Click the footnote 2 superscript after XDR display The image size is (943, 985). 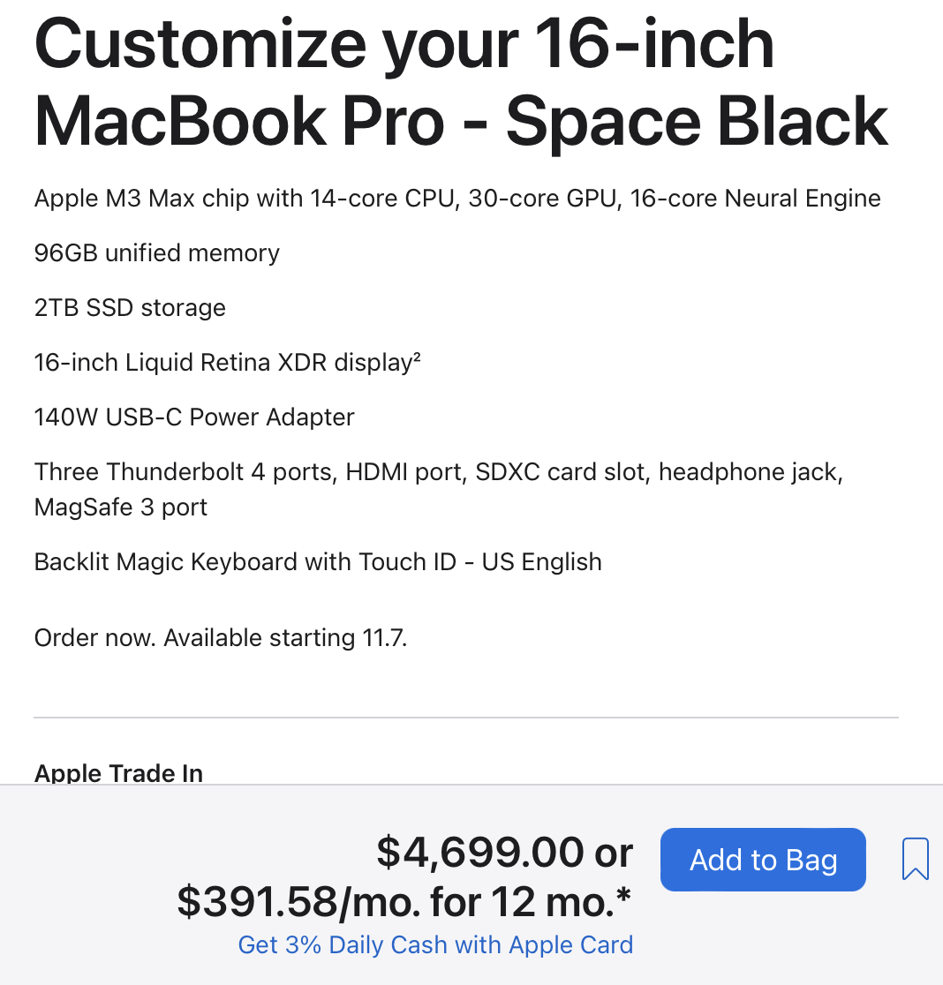pos(415,357)
